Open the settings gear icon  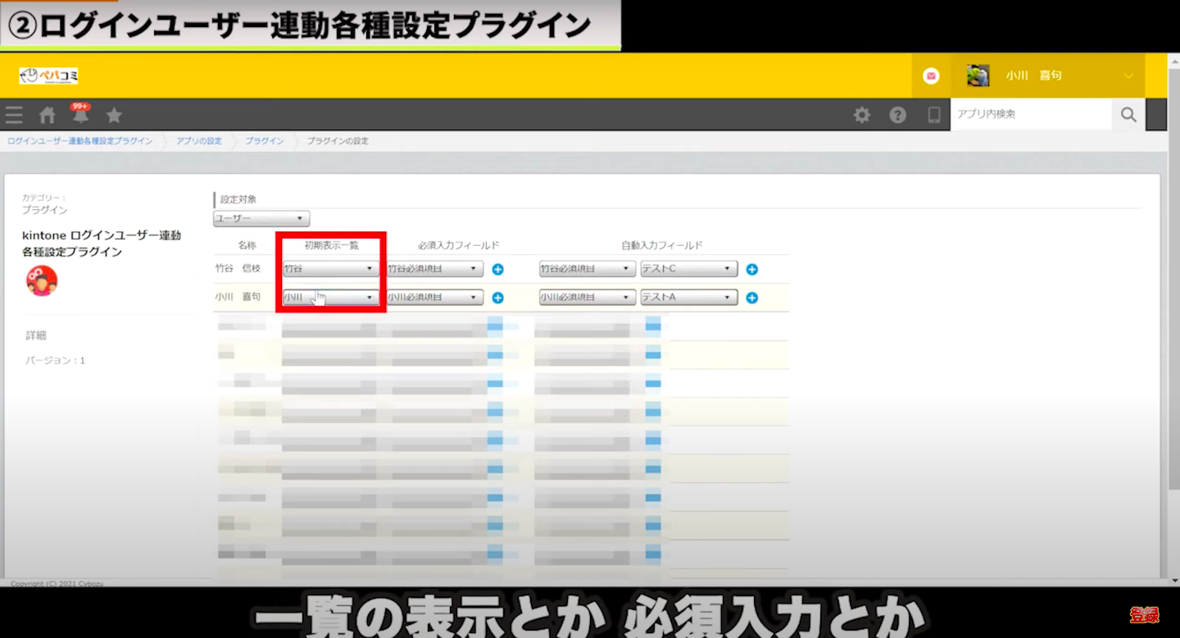(862, 115)
